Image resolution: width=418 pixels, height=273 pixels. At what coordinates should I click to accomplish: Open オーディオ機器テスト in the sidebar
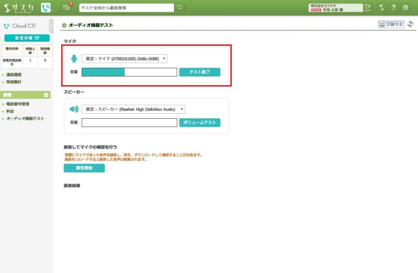[x=25, y=118]
